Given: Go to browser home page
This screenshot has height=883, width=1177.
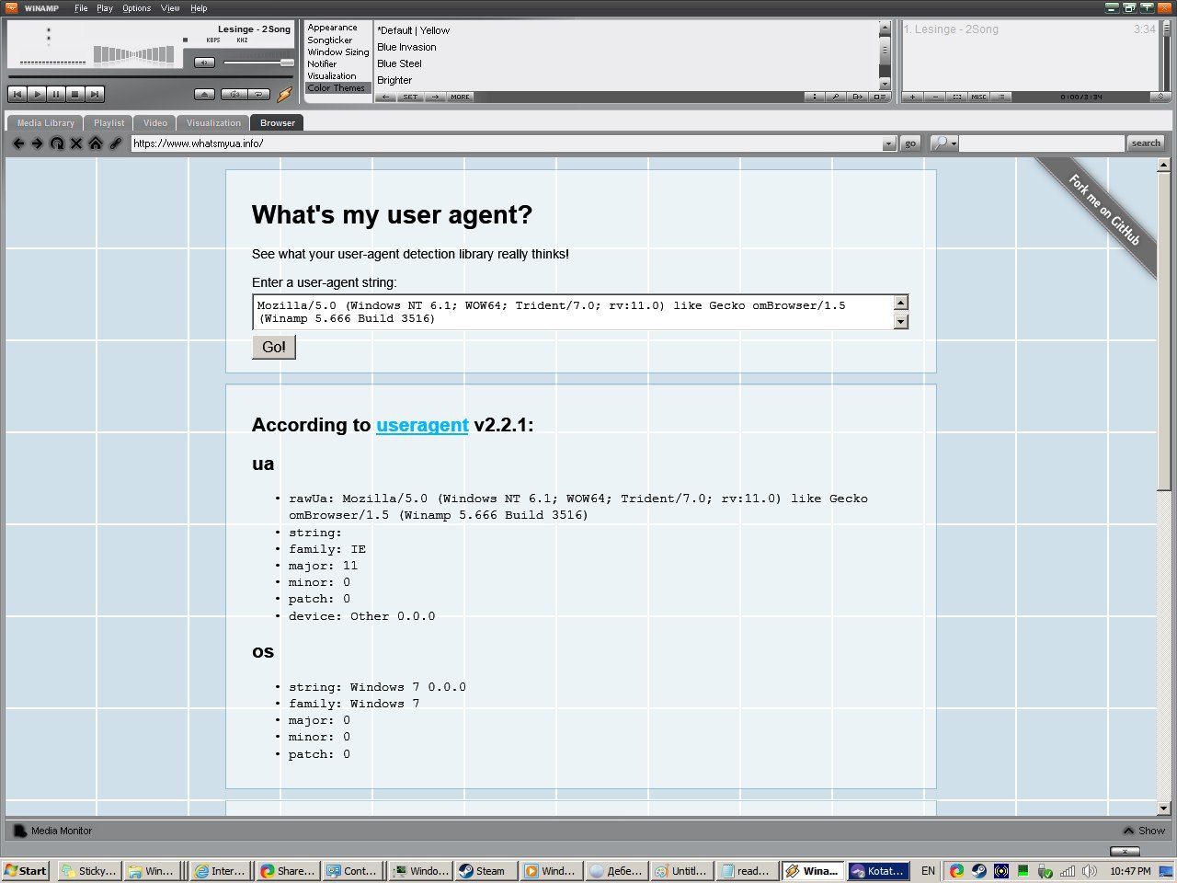Looking at the screenshot, I should (x=96, y=143).
